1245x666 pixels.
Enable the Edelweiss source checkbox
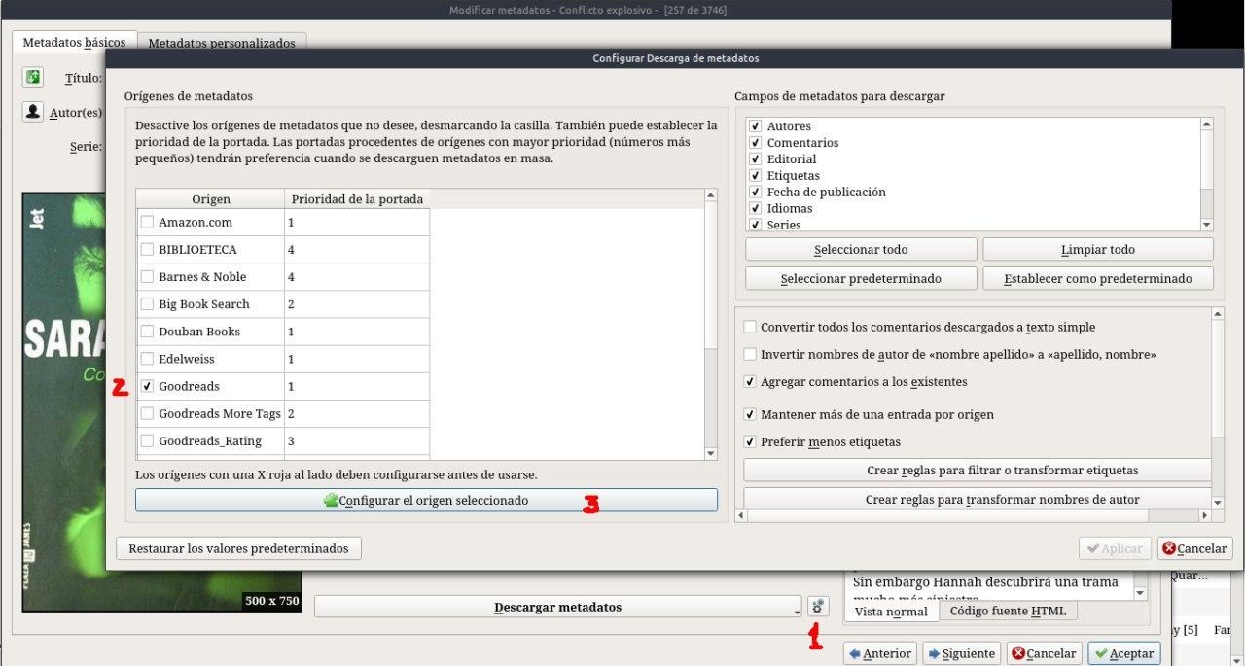point(147,359)
